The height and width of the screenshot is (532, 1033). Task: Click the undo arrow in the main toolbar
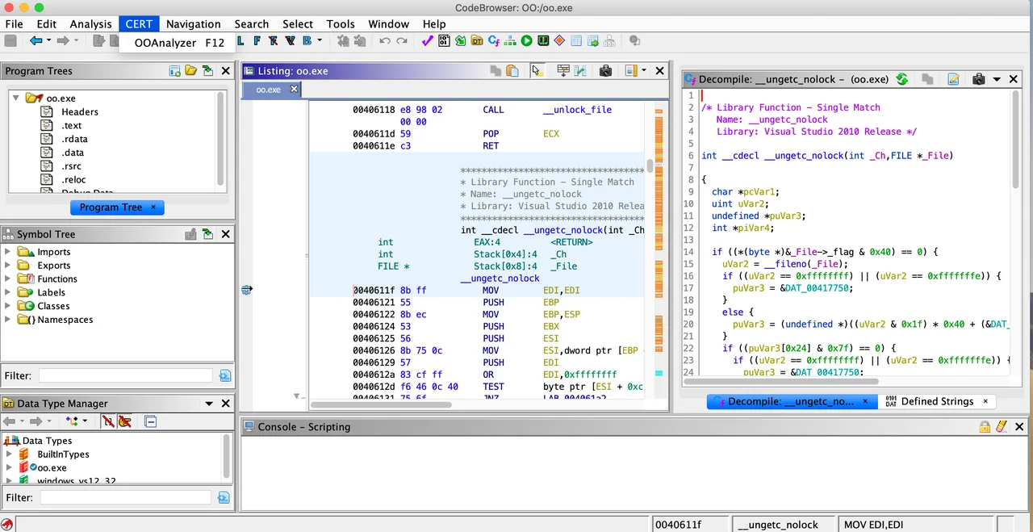[x=385, y=40]
